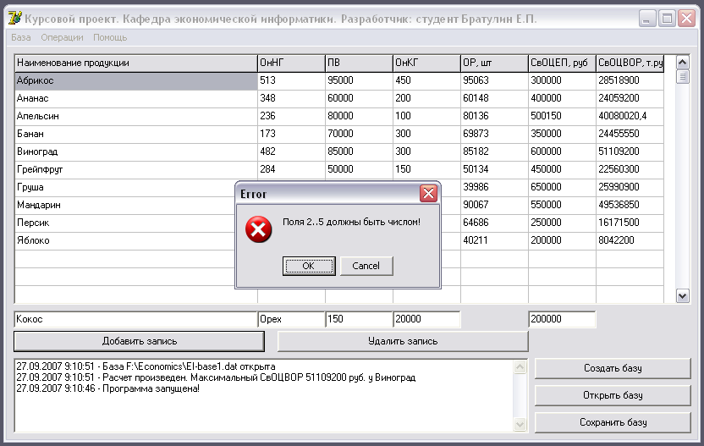Click cell 90067 in Мандарин row
Viewport: 704px width, 446px height.
[x=494, y=206]
